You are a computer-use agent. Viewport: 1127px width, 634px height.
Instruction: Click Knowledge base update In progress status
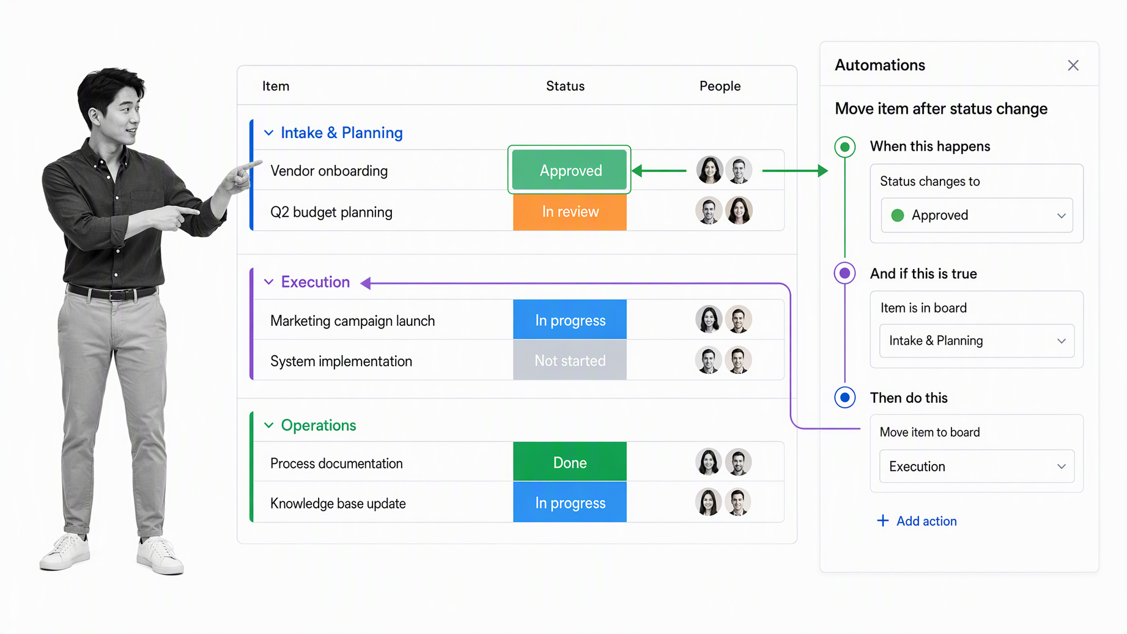pyautogui.click(x=569, y=503)
